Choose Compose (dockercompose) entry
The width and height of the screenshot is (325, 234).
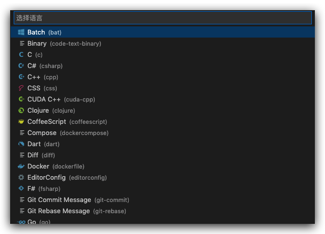[163, 133]
